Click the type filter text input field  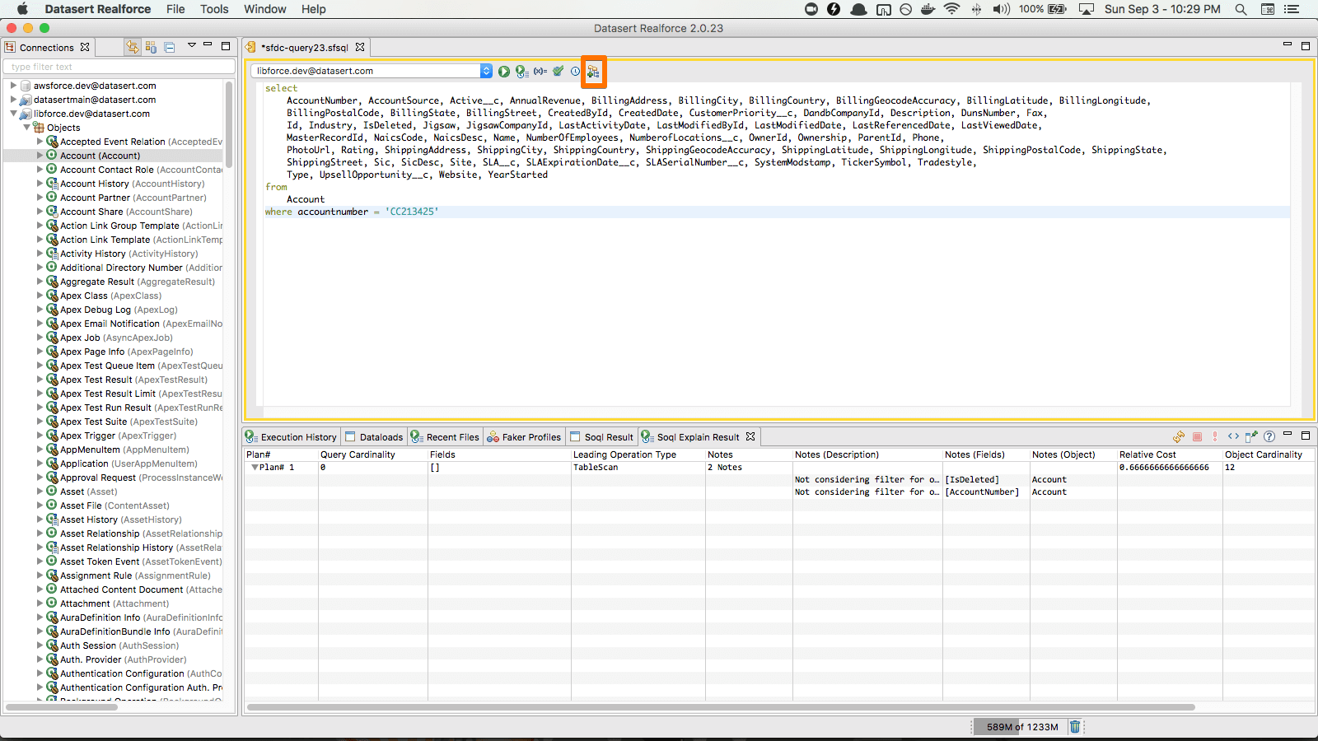coord(119,67)
